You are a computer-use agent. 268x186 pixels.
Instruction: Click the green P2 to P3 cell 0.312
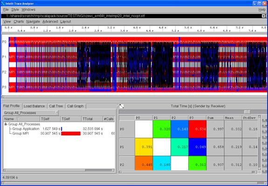tap(197, 163)
